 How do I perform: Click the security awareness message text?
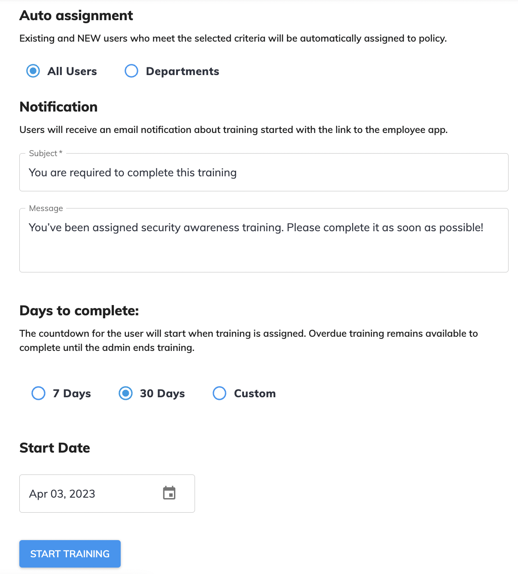(256, 227)
